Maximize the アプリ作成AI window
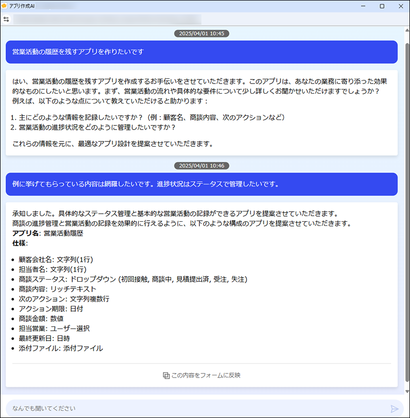The width and height of the screenshot is (410, 418). [x=382, y=6]
